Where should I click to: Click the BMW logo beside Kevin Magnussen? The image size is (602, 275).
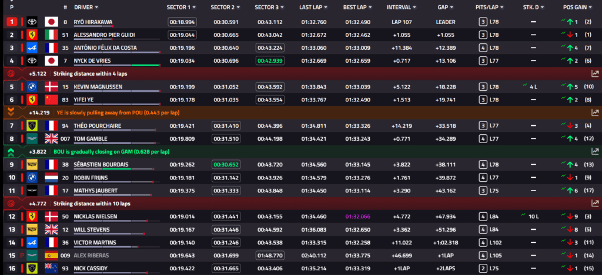(34, 87)
